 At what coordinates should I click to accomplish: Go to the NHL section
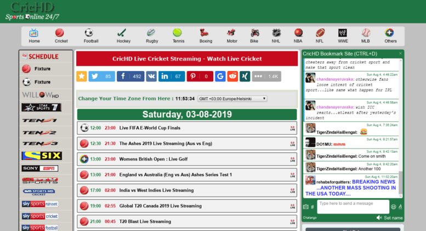coord(276,36)
